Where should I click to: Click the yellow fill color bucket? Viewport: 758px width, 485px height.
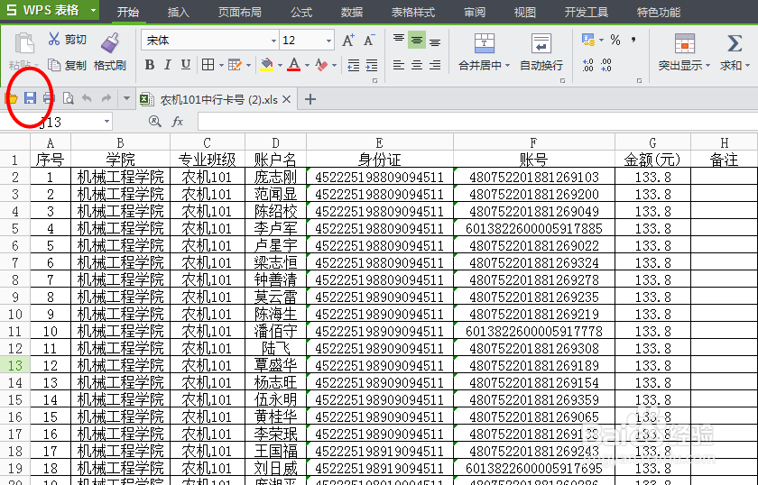266,65
